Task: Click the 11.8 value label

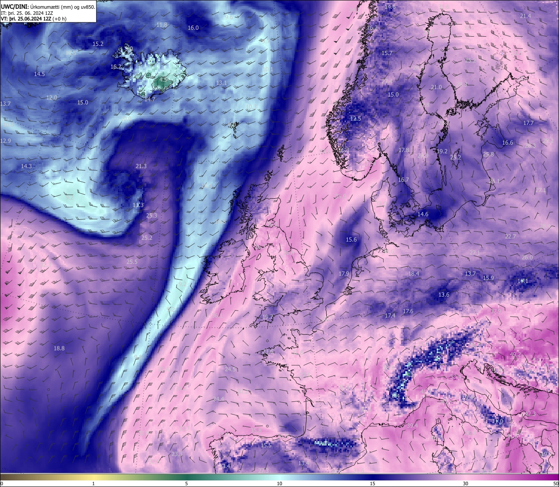Action: [x=162, y=24]
